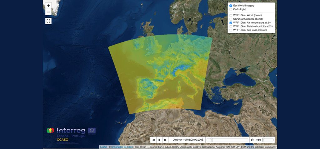320x149 pixels.
Task: Enable UCA2.5D Currents demo layer
Action: 231,19
